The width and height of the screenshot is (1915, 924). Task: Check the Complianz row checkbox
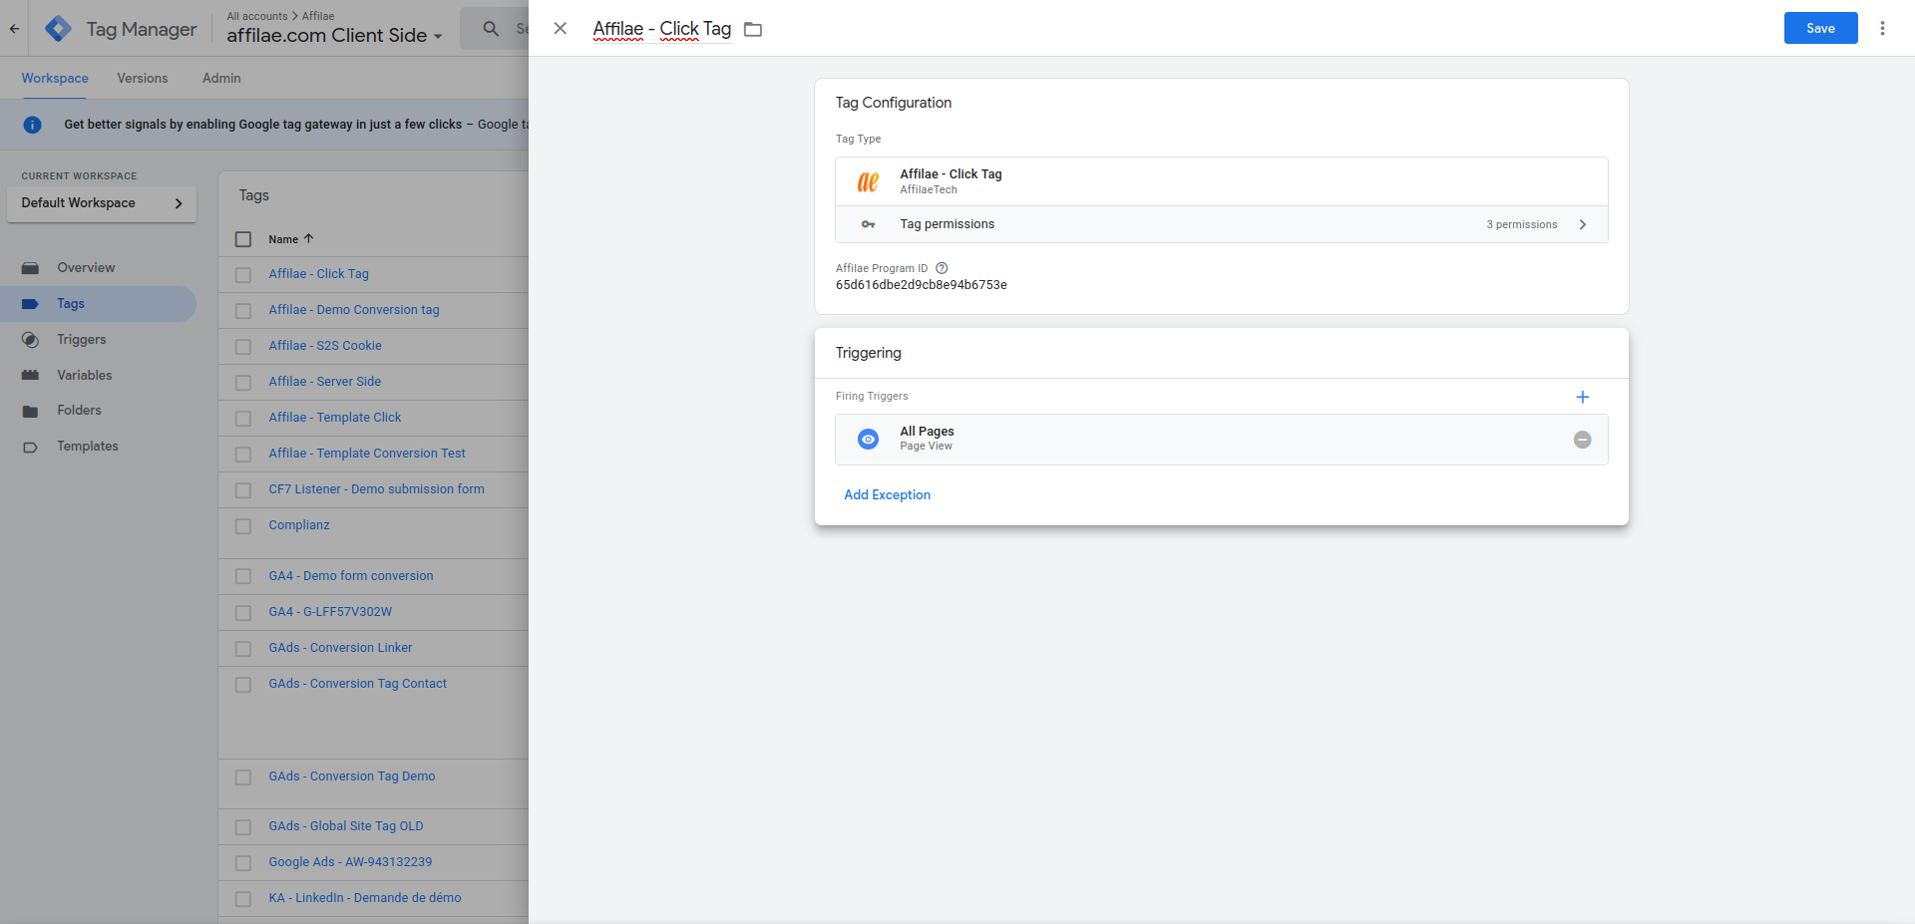(x=243, y=526)
